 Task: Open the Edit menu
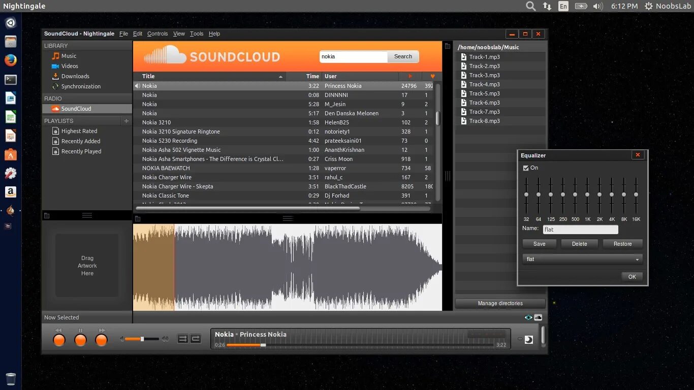click(x=138, y=34)
